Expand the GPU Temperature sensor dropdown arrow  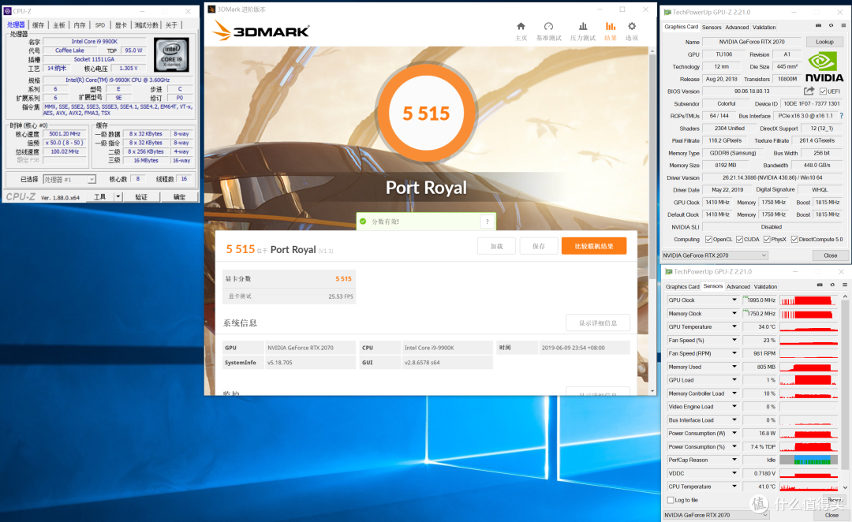tap(734, 326)
